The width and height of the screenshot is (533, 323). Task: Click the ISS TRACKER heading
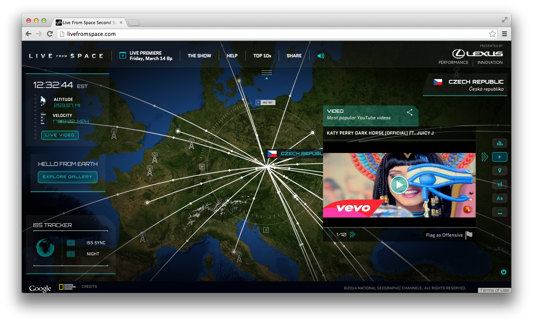pyautogui.click(x=52, y=225)
